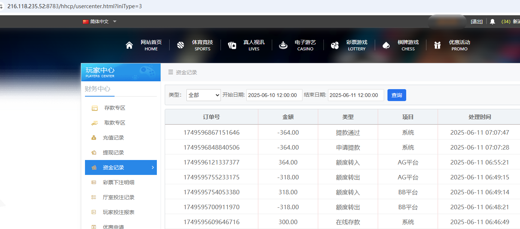Select the 取款专区 withdrawal hand icon

click(94, 123)
